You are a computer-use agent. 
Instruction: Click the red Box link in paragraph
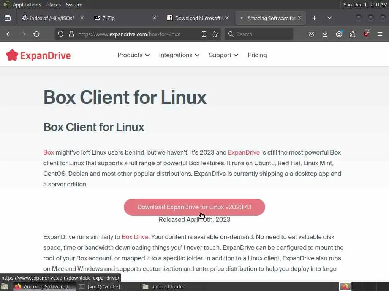pos(49,152)
